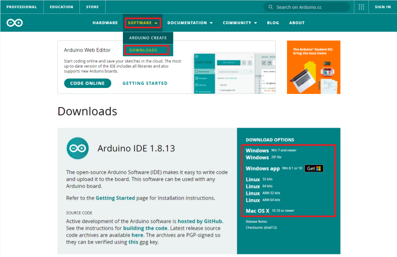Click the 'here' source archives link

(137, 235)
